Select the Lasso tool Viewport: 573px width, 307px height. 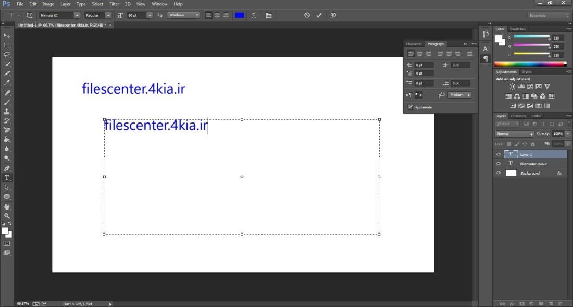(x=7, y=54)
